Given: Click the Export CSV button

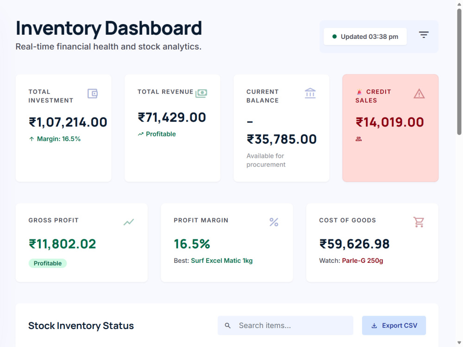Looking at the screenshot, I should [x=394, y=325].
